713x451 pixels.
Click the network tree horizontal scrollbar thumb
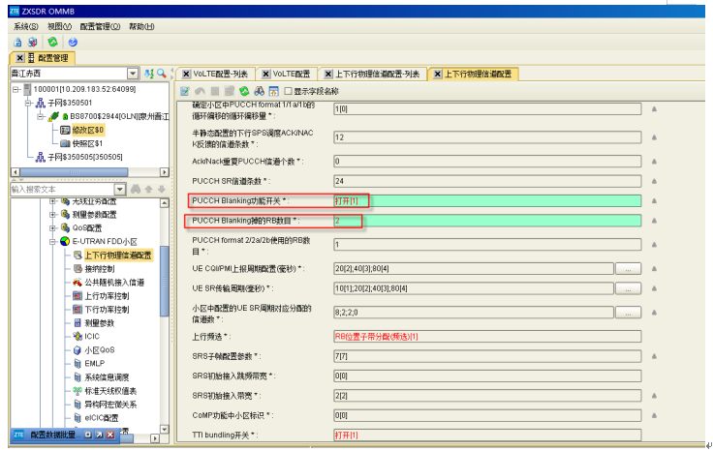(75, 172)
